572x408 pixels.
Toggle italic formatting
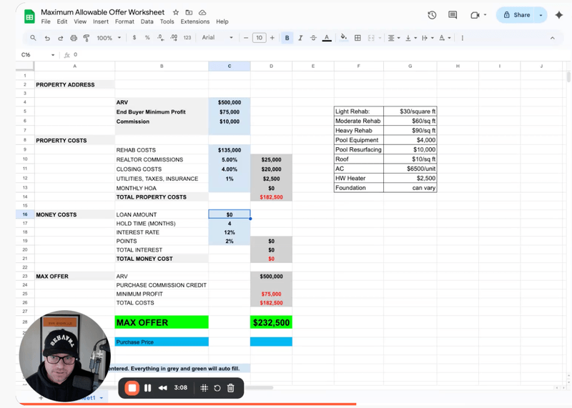[x=300, y=38]
